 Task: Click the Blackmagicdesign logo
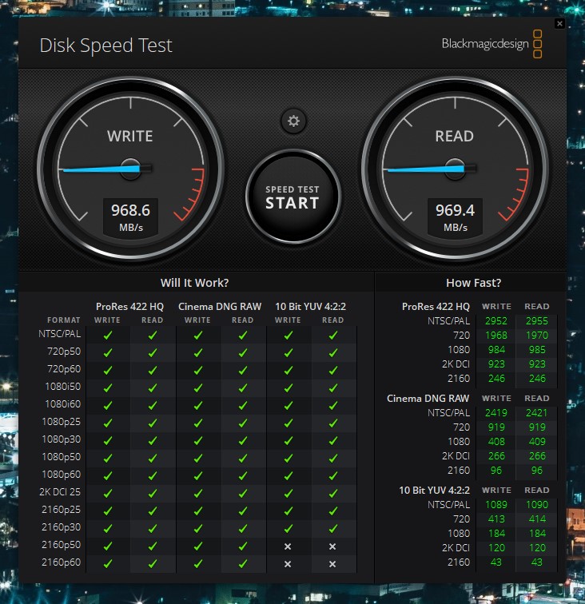pos(491,44)
